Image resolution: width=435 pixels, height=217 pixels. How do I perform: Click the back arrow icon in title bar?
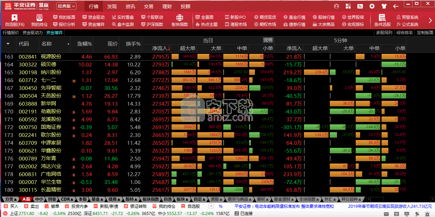click(396, 6)
